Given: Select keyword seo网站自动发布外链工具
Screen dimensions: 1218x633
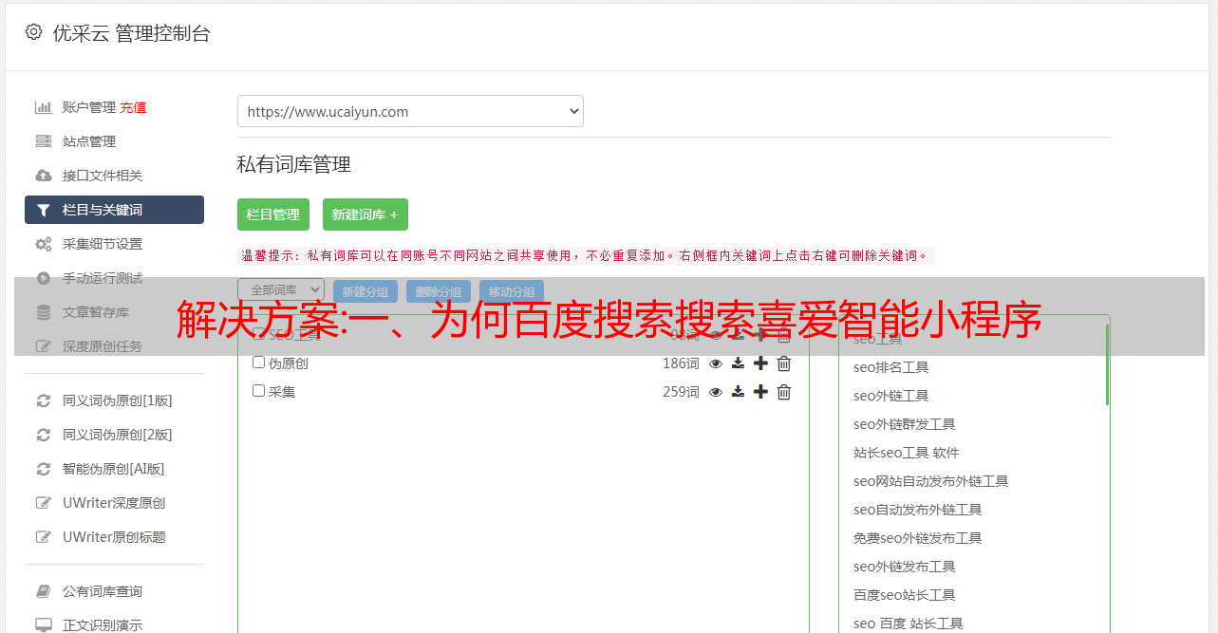Looking at the screenshot, I should (x=931, y=481).
